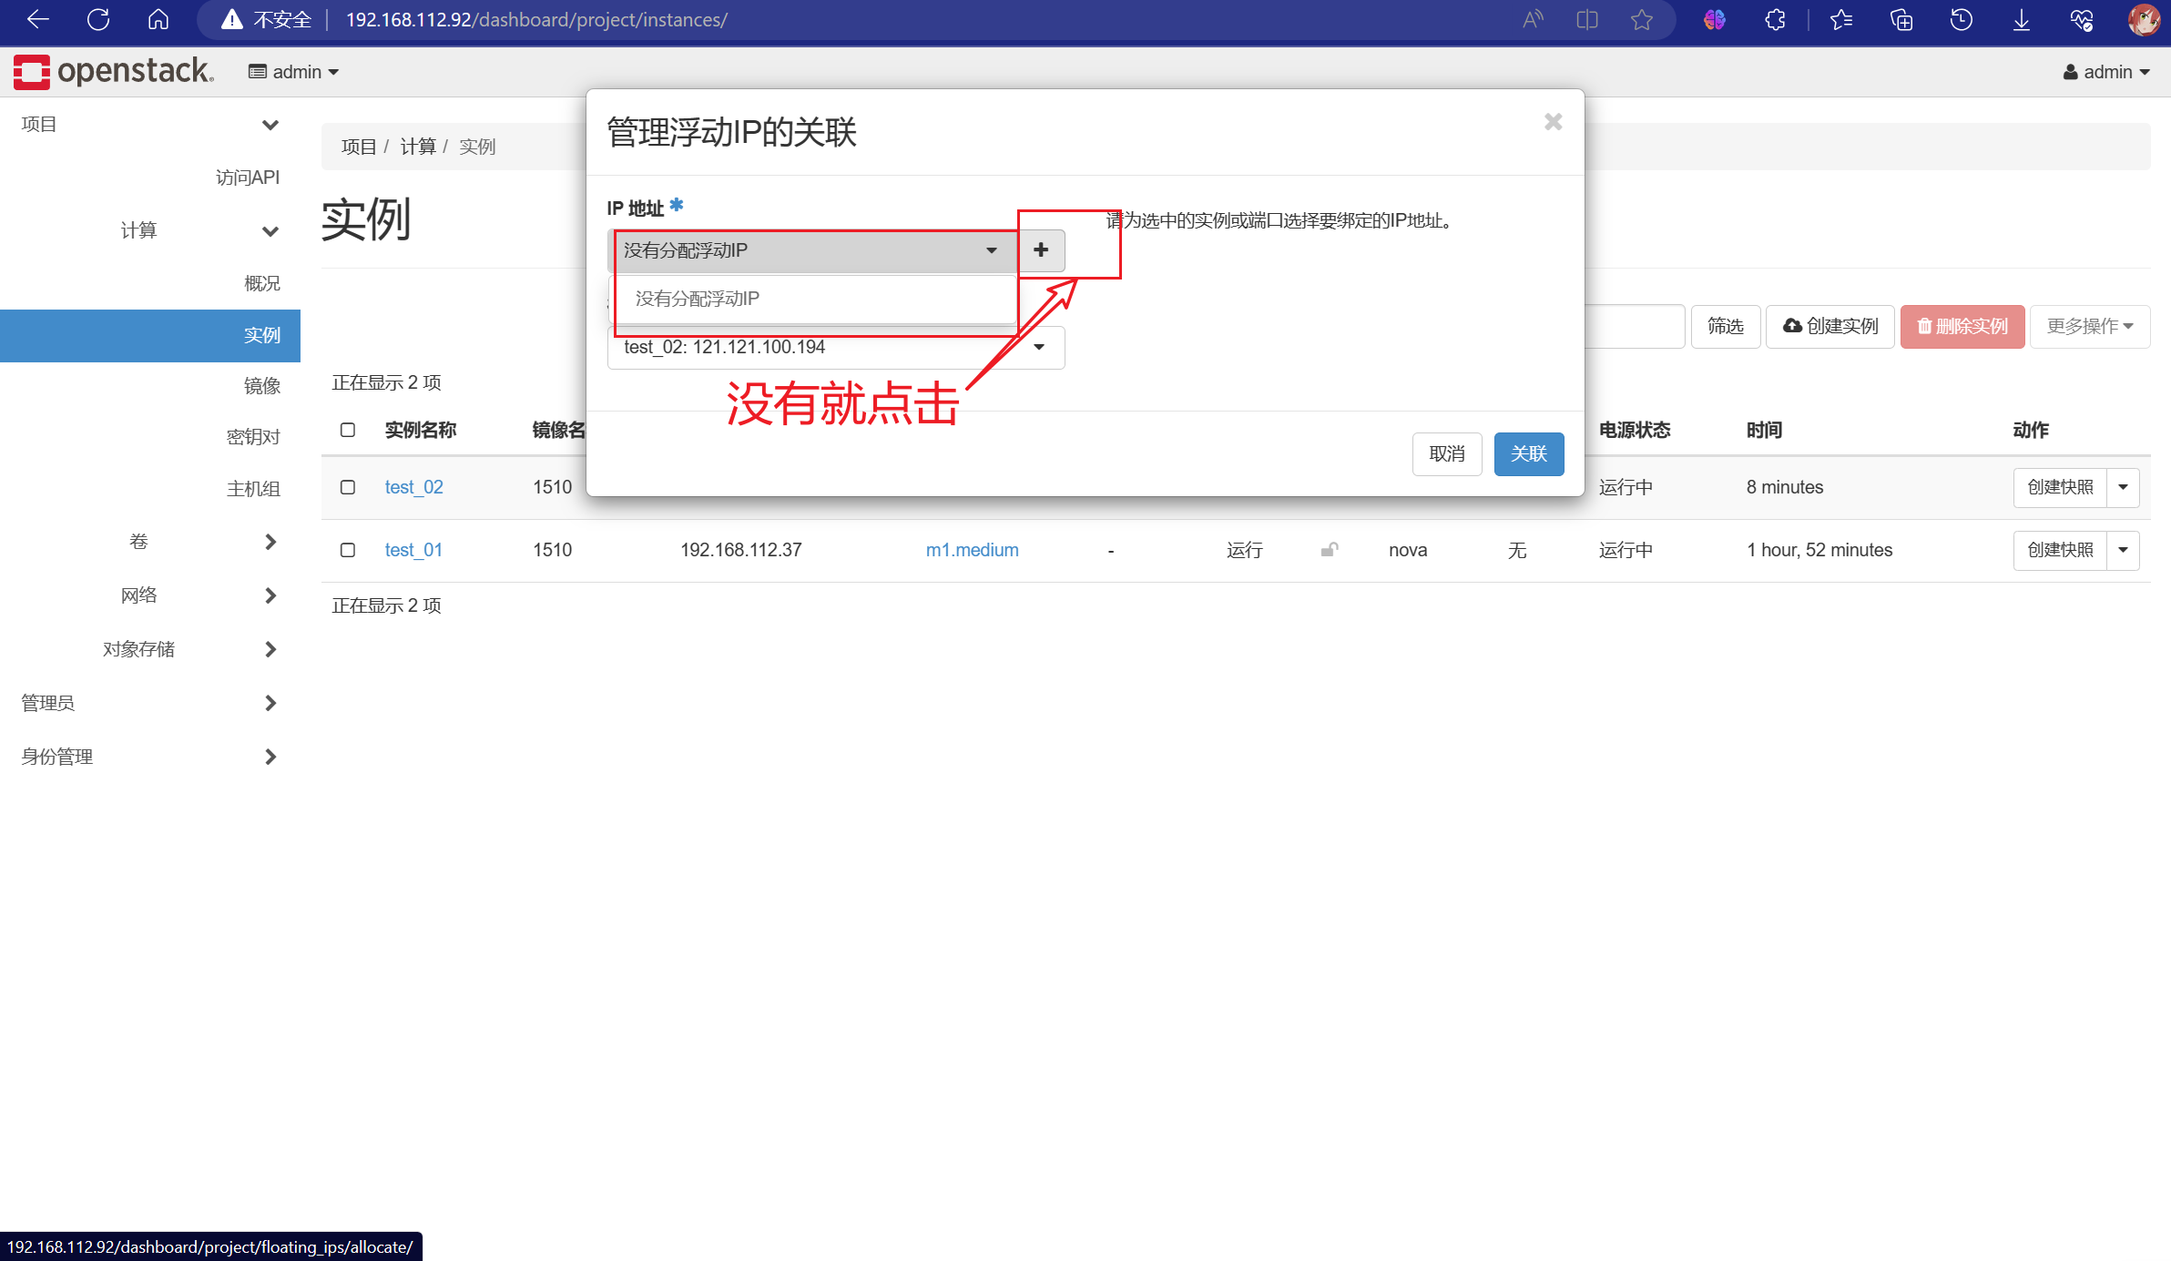2171x1261 pixels.
Task: Check the checkbox for instance test_02
Action: click(347, 487)
